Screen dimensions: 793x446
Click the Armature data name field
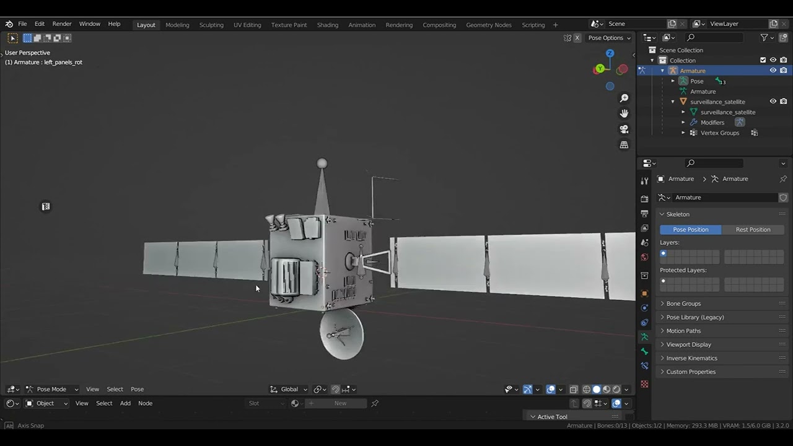point(725,198)
